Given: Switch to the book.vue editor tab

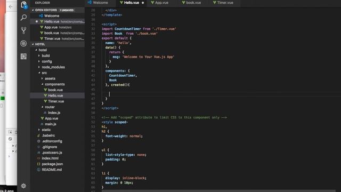Looking at the screenshot, I should point(193,3).
